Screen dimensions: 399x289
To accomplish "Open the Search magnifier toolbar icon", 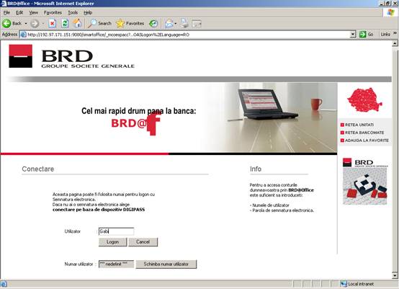I will [x=92, y=24].
